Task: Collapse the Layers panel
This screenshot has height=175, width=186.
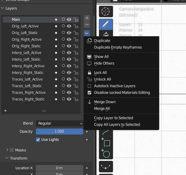Action: pyautogui.click(x=2, y=8)
